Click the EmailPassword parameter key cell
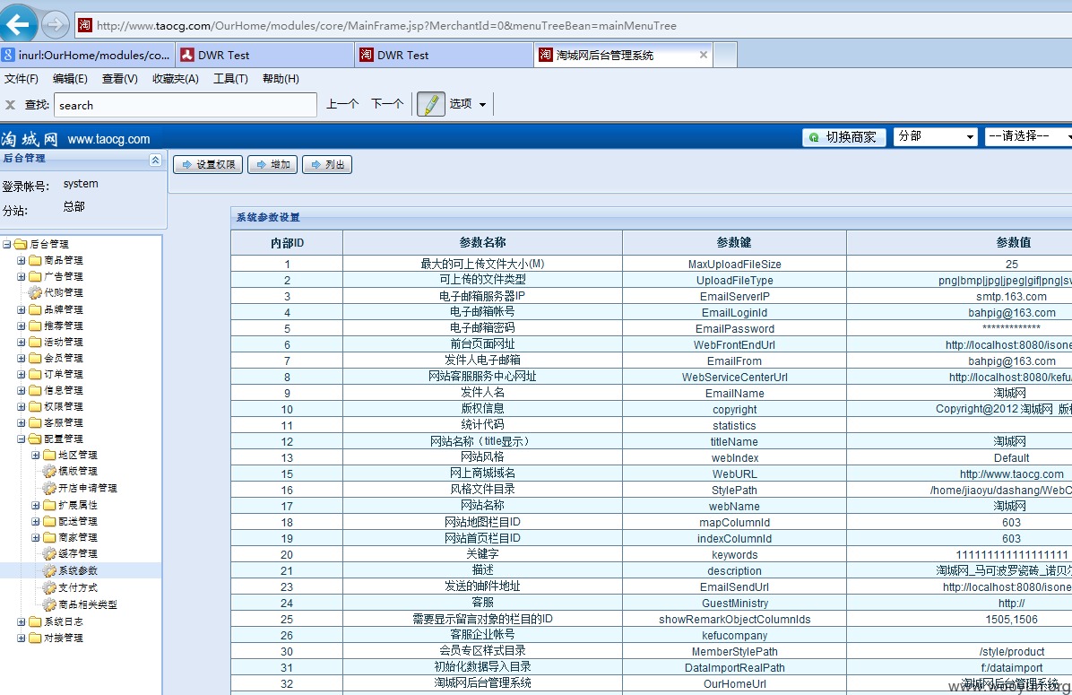The width and height of the screenshot is (1072, 695). (x=734, y=328)
